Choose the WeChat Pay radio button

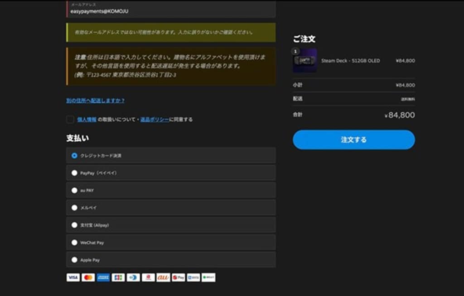click(x=74, y=242)
